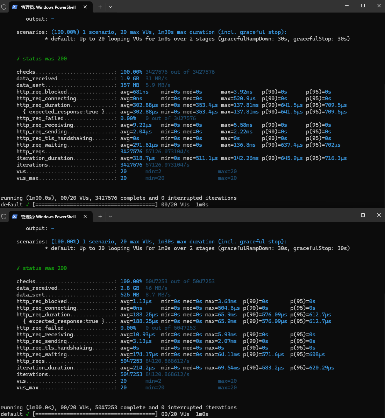This screenshot has height=418, width=385.
Task: Click the Terminal app icon in bottom window's corner
Action: point(3,217)
